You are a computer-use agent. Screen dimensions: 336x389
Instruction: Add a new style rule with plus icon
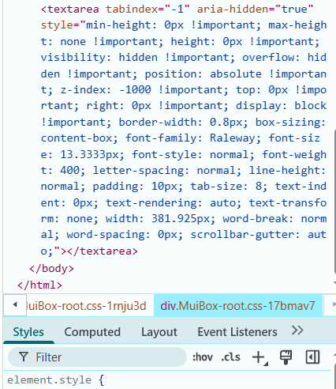coord(259,357)
